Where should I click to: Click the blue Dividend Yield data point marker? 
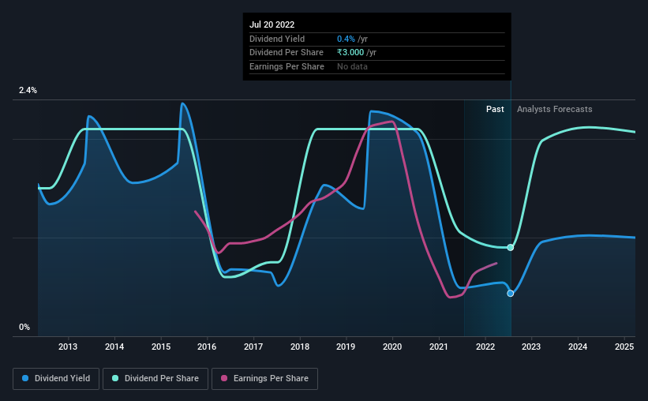[x=511, y=294]
